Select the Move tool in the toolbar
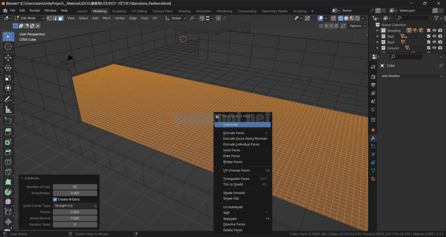 click(x=8, y=58)
